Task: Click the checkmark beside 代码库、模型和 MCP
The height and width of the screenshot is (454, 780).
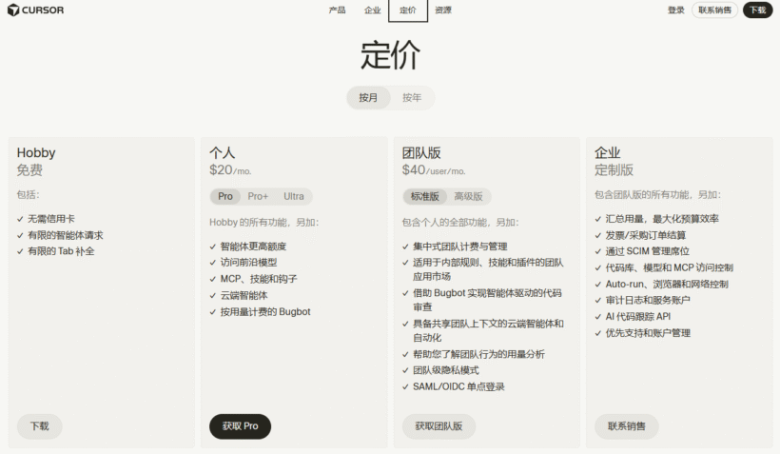Action: pos(598,267)
